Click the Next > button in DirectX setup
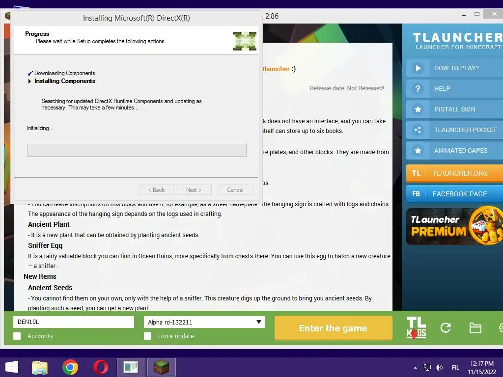This screenshot has height=377, width=503. pyautogui.click(x=194, y=190)
